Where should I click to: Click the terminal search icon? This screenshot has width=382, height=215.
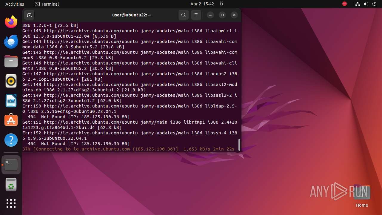point(184,15)
